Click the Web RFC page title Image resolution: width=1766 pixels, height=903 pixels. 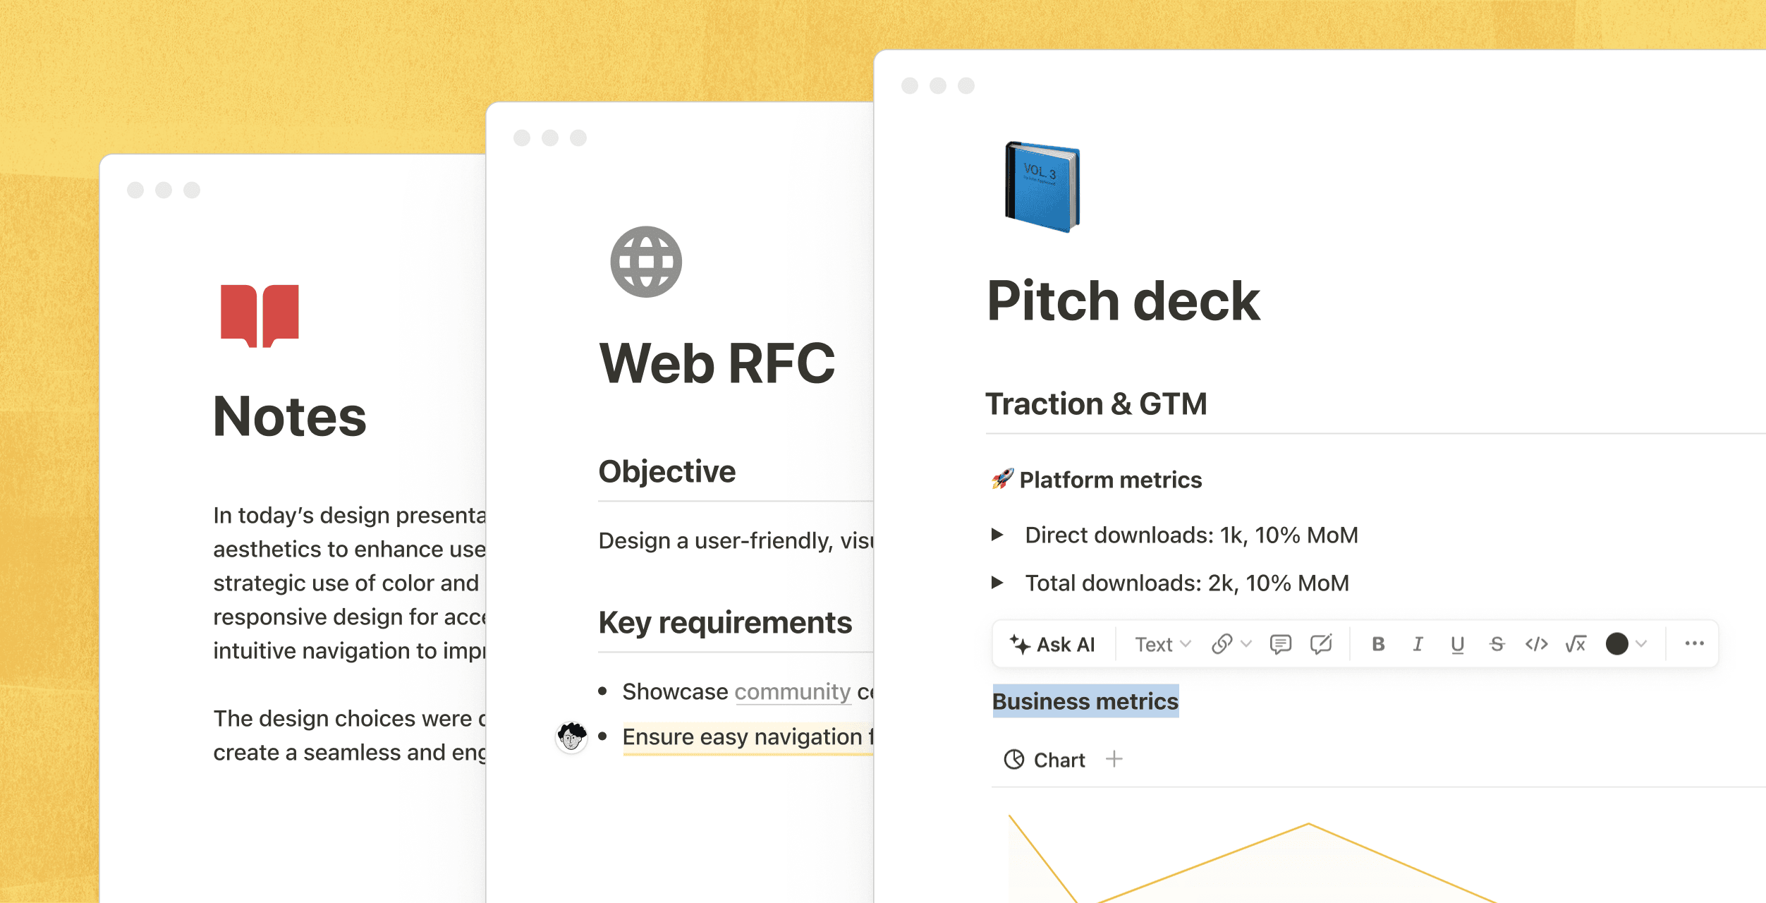[x=717, y=364]
